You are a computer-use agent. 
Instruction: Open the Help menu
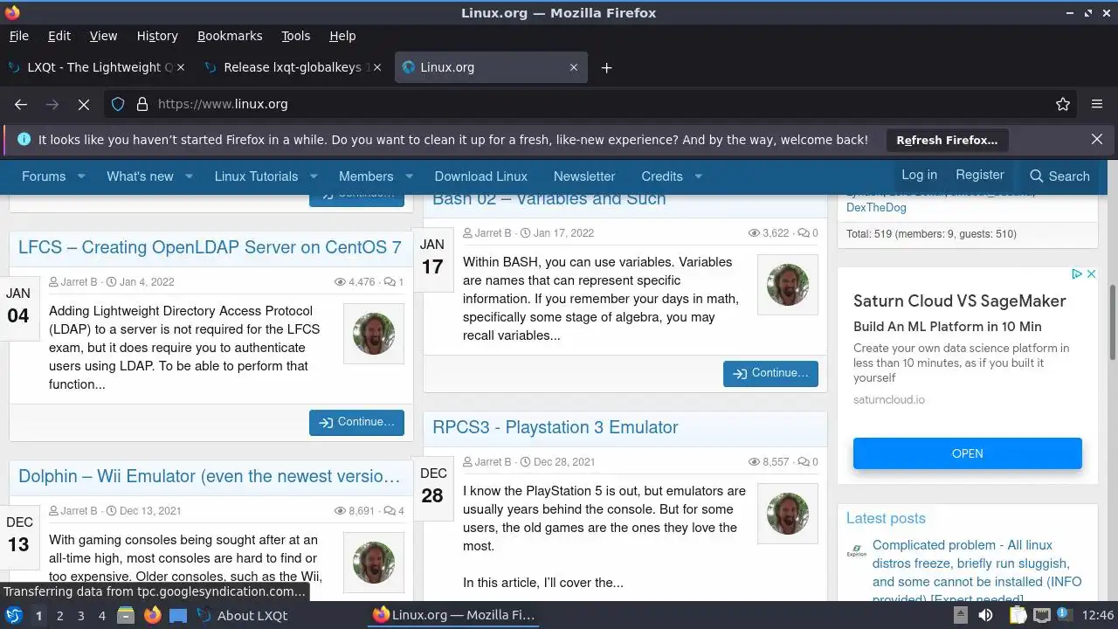coord(342,36)
